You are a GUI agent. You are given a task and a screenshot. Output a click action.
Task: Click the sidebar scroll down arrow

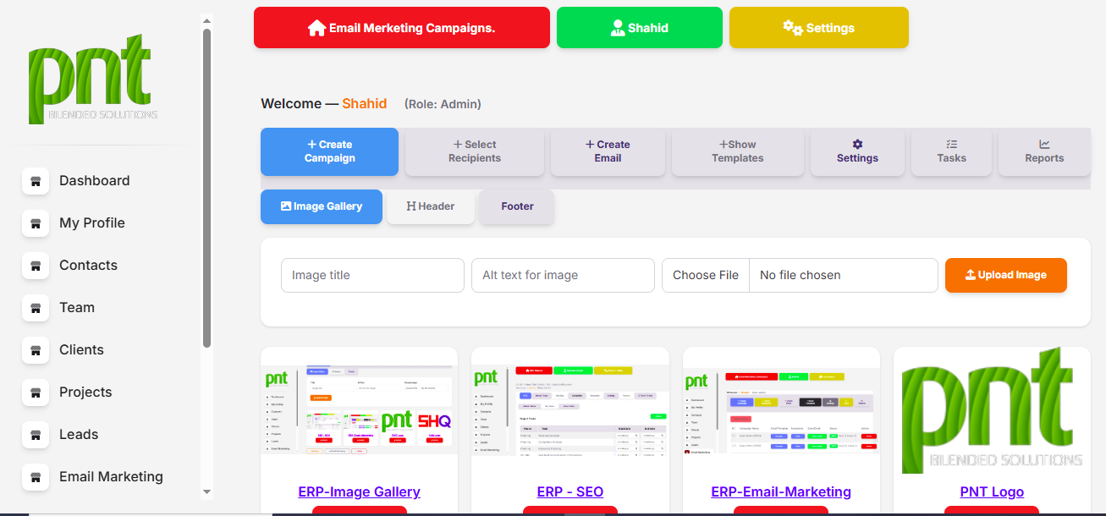207,491
